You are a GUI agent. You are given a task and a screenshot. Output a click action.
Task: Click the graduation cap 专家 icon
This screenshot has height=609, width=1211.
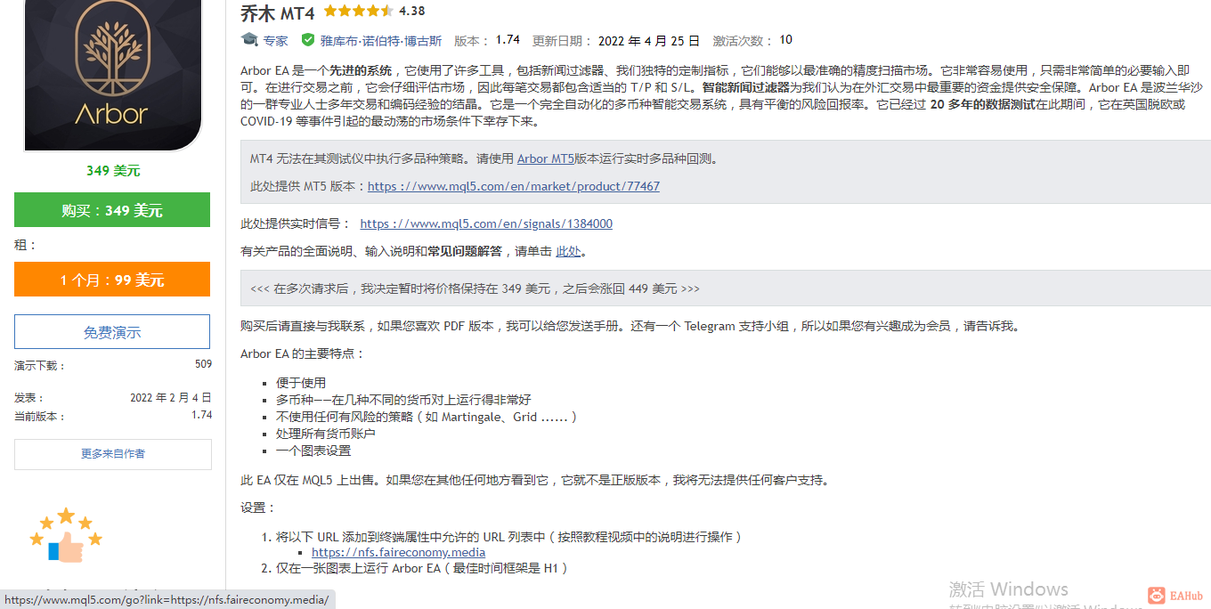(x=249, y=40)
